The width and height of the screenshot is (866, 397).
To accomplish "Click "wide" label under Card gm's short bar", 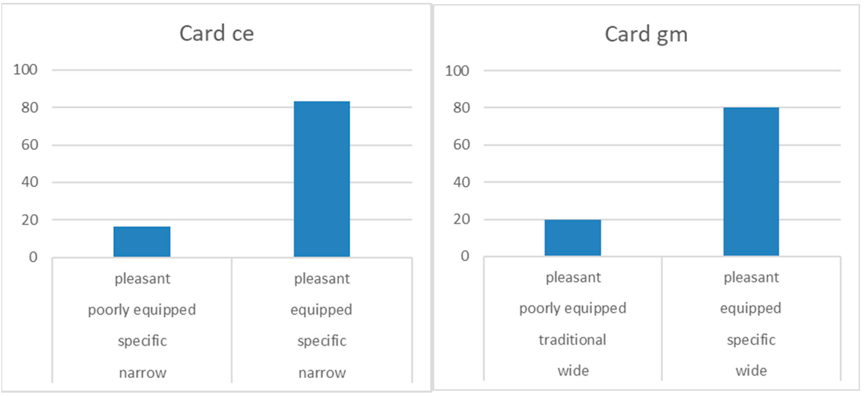I will click(573, 371).
